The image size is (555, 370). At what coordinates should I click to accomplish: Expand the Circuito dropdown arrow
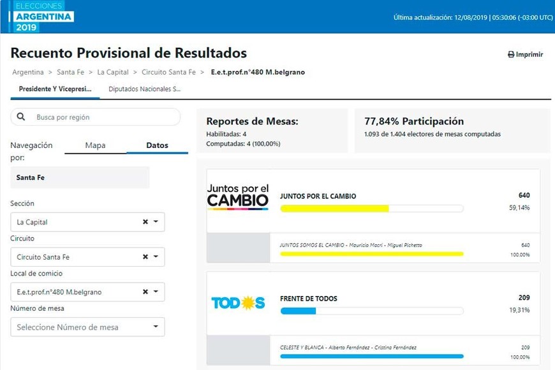click(156, 257)
